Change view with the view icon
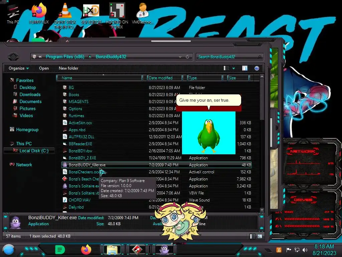 coord(226,68)
